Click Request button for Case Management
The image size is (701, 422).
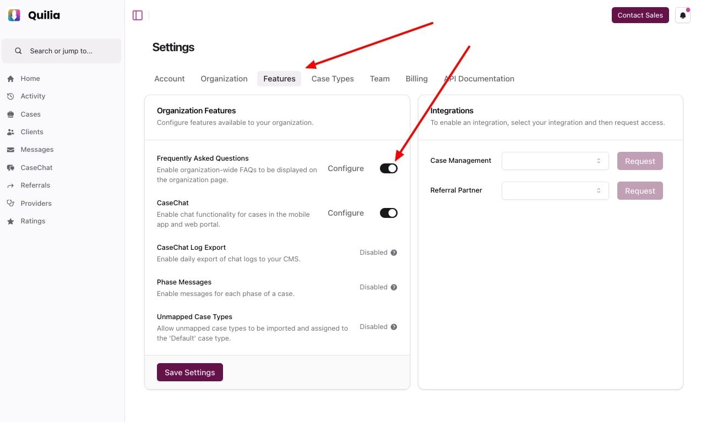tap(640, 161)
